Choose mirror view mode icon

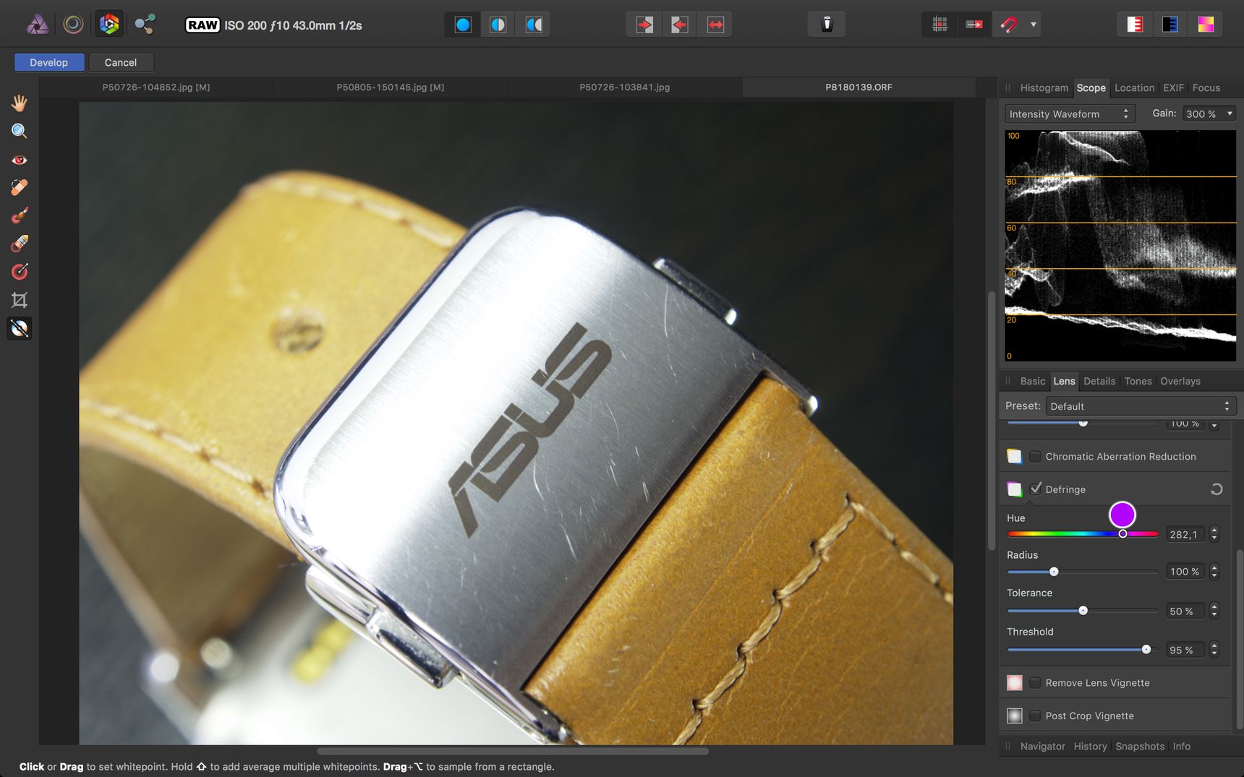point(534,25)
